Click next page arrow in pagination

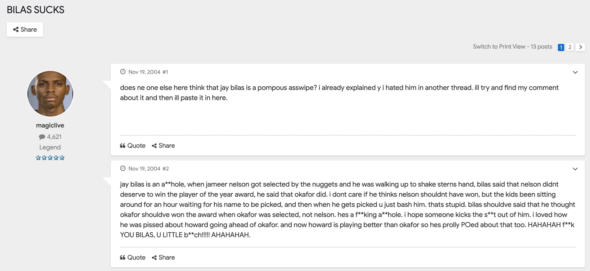[x=580, y=47]
